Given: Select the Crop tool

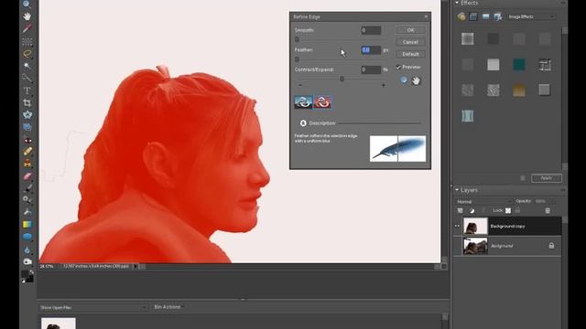Looking at the screenshot, I should click(x=27, y=102).
